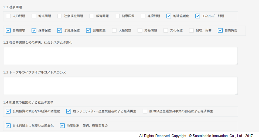Check the 健康医療 option

117,16
